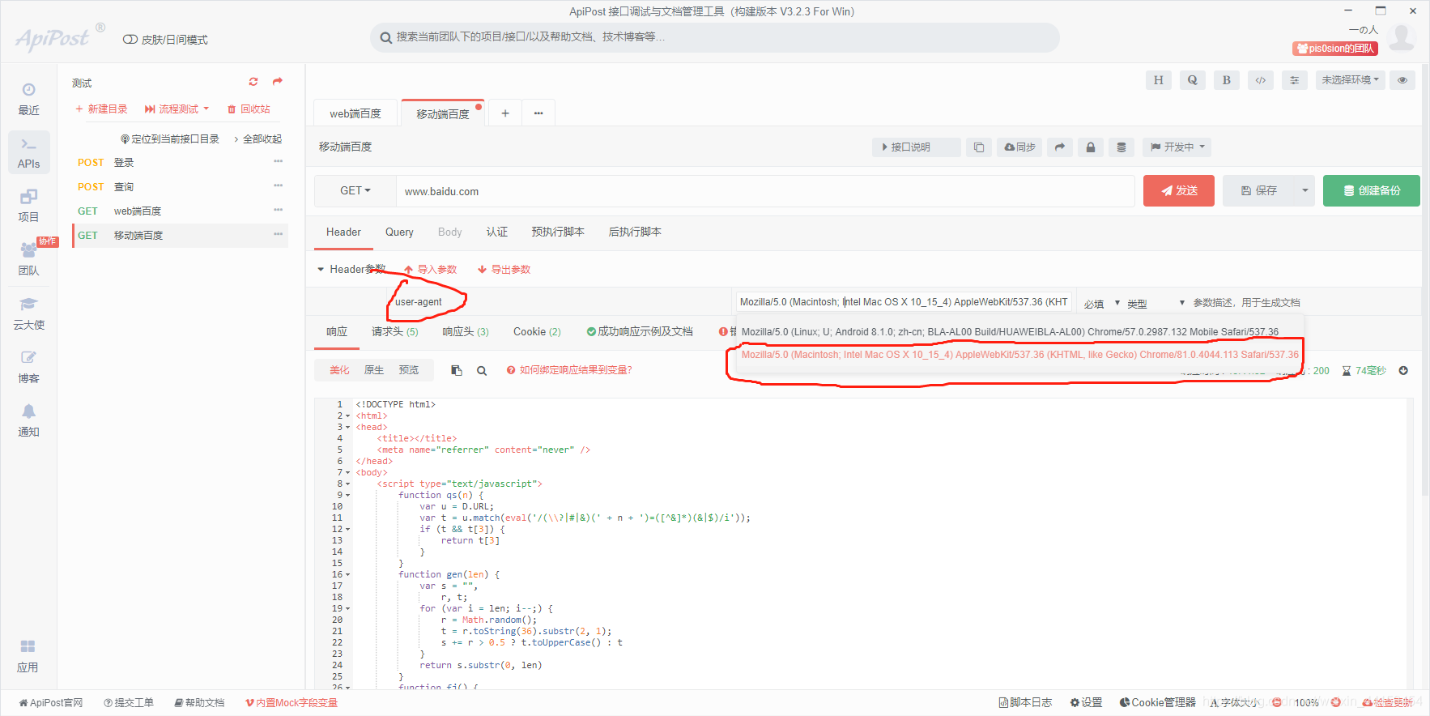Open the 项目 project sidebar icon

click(28, 206)
